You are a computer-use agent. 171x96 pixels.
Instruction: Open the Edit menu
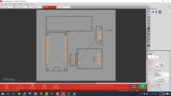click(x=6, y=4)
